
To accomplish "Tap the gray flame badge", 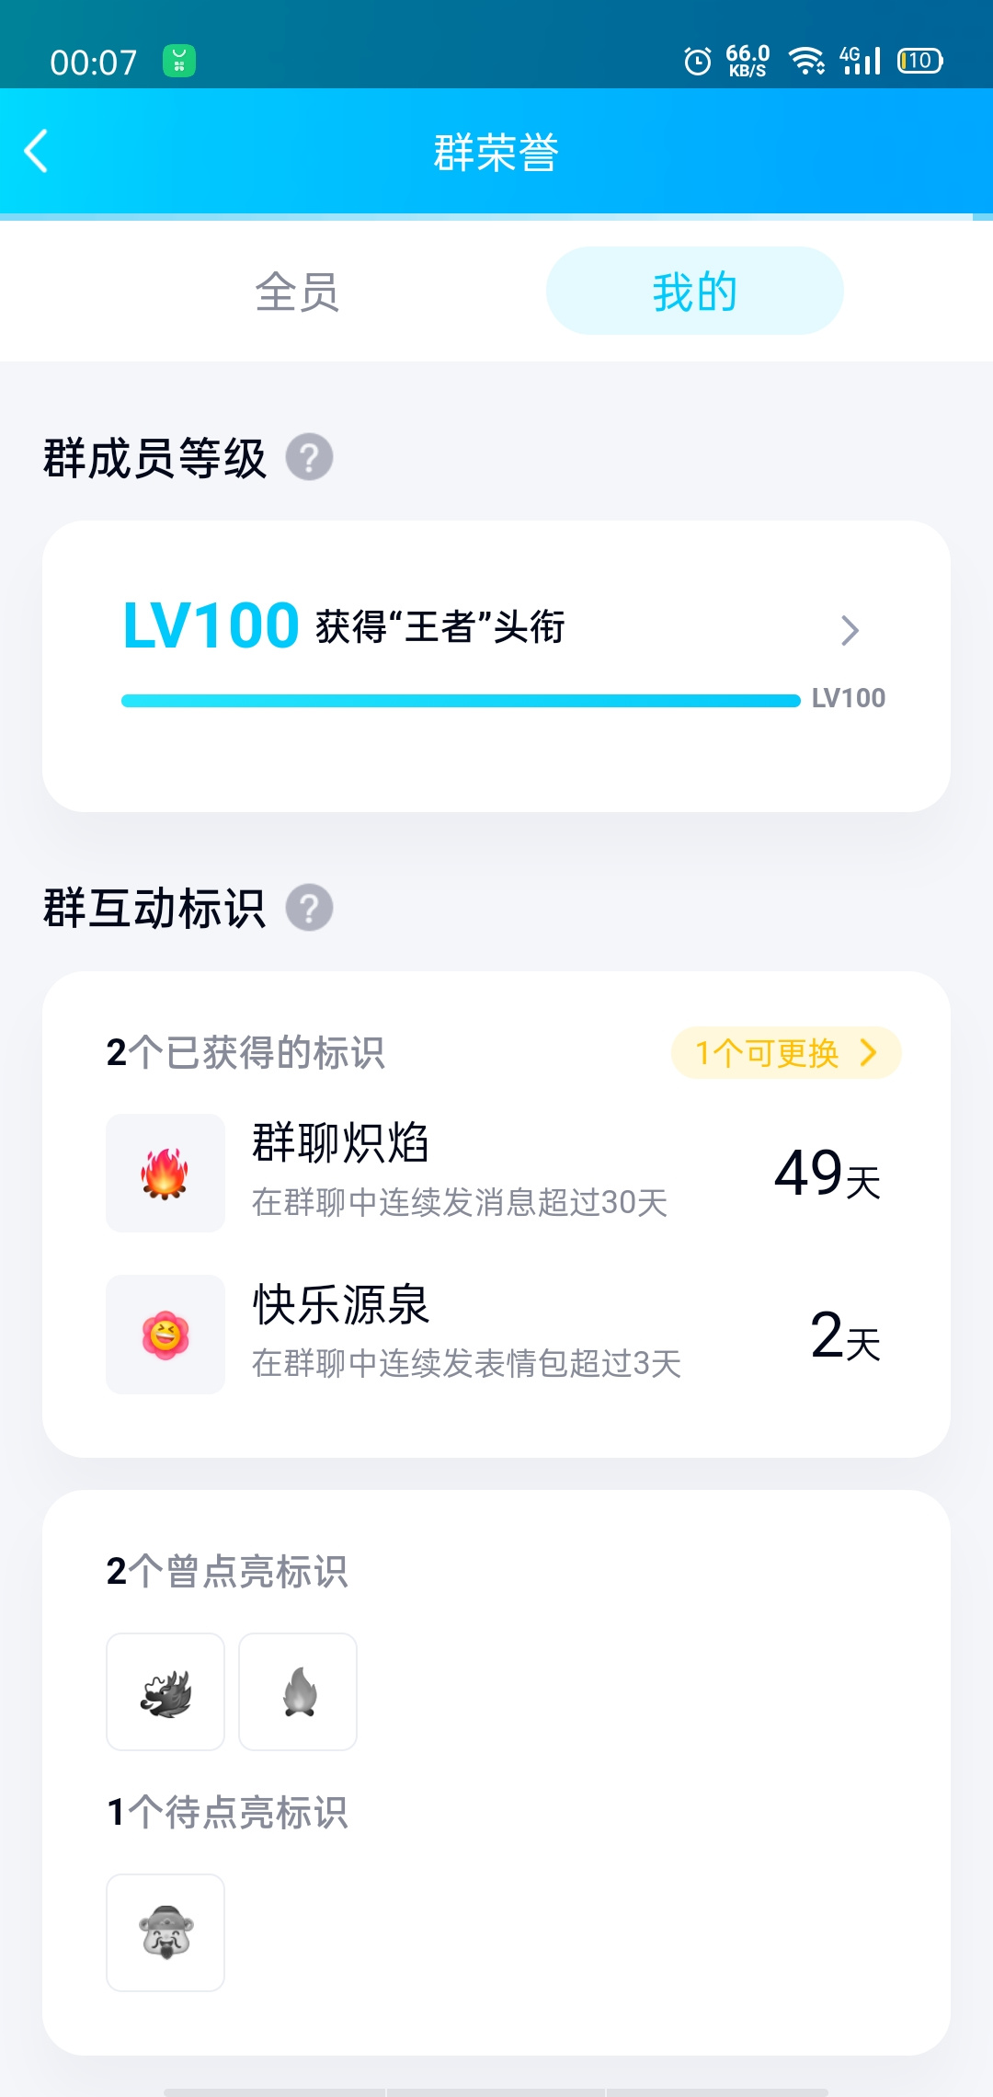I will point(298,1692).
